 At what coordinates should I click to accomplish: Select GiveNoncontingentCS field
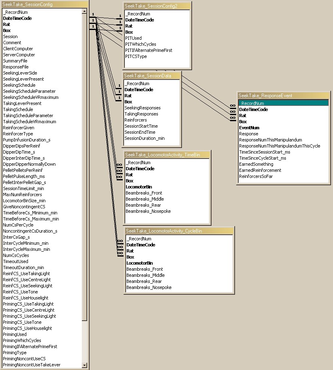click(x=24, y=207)
